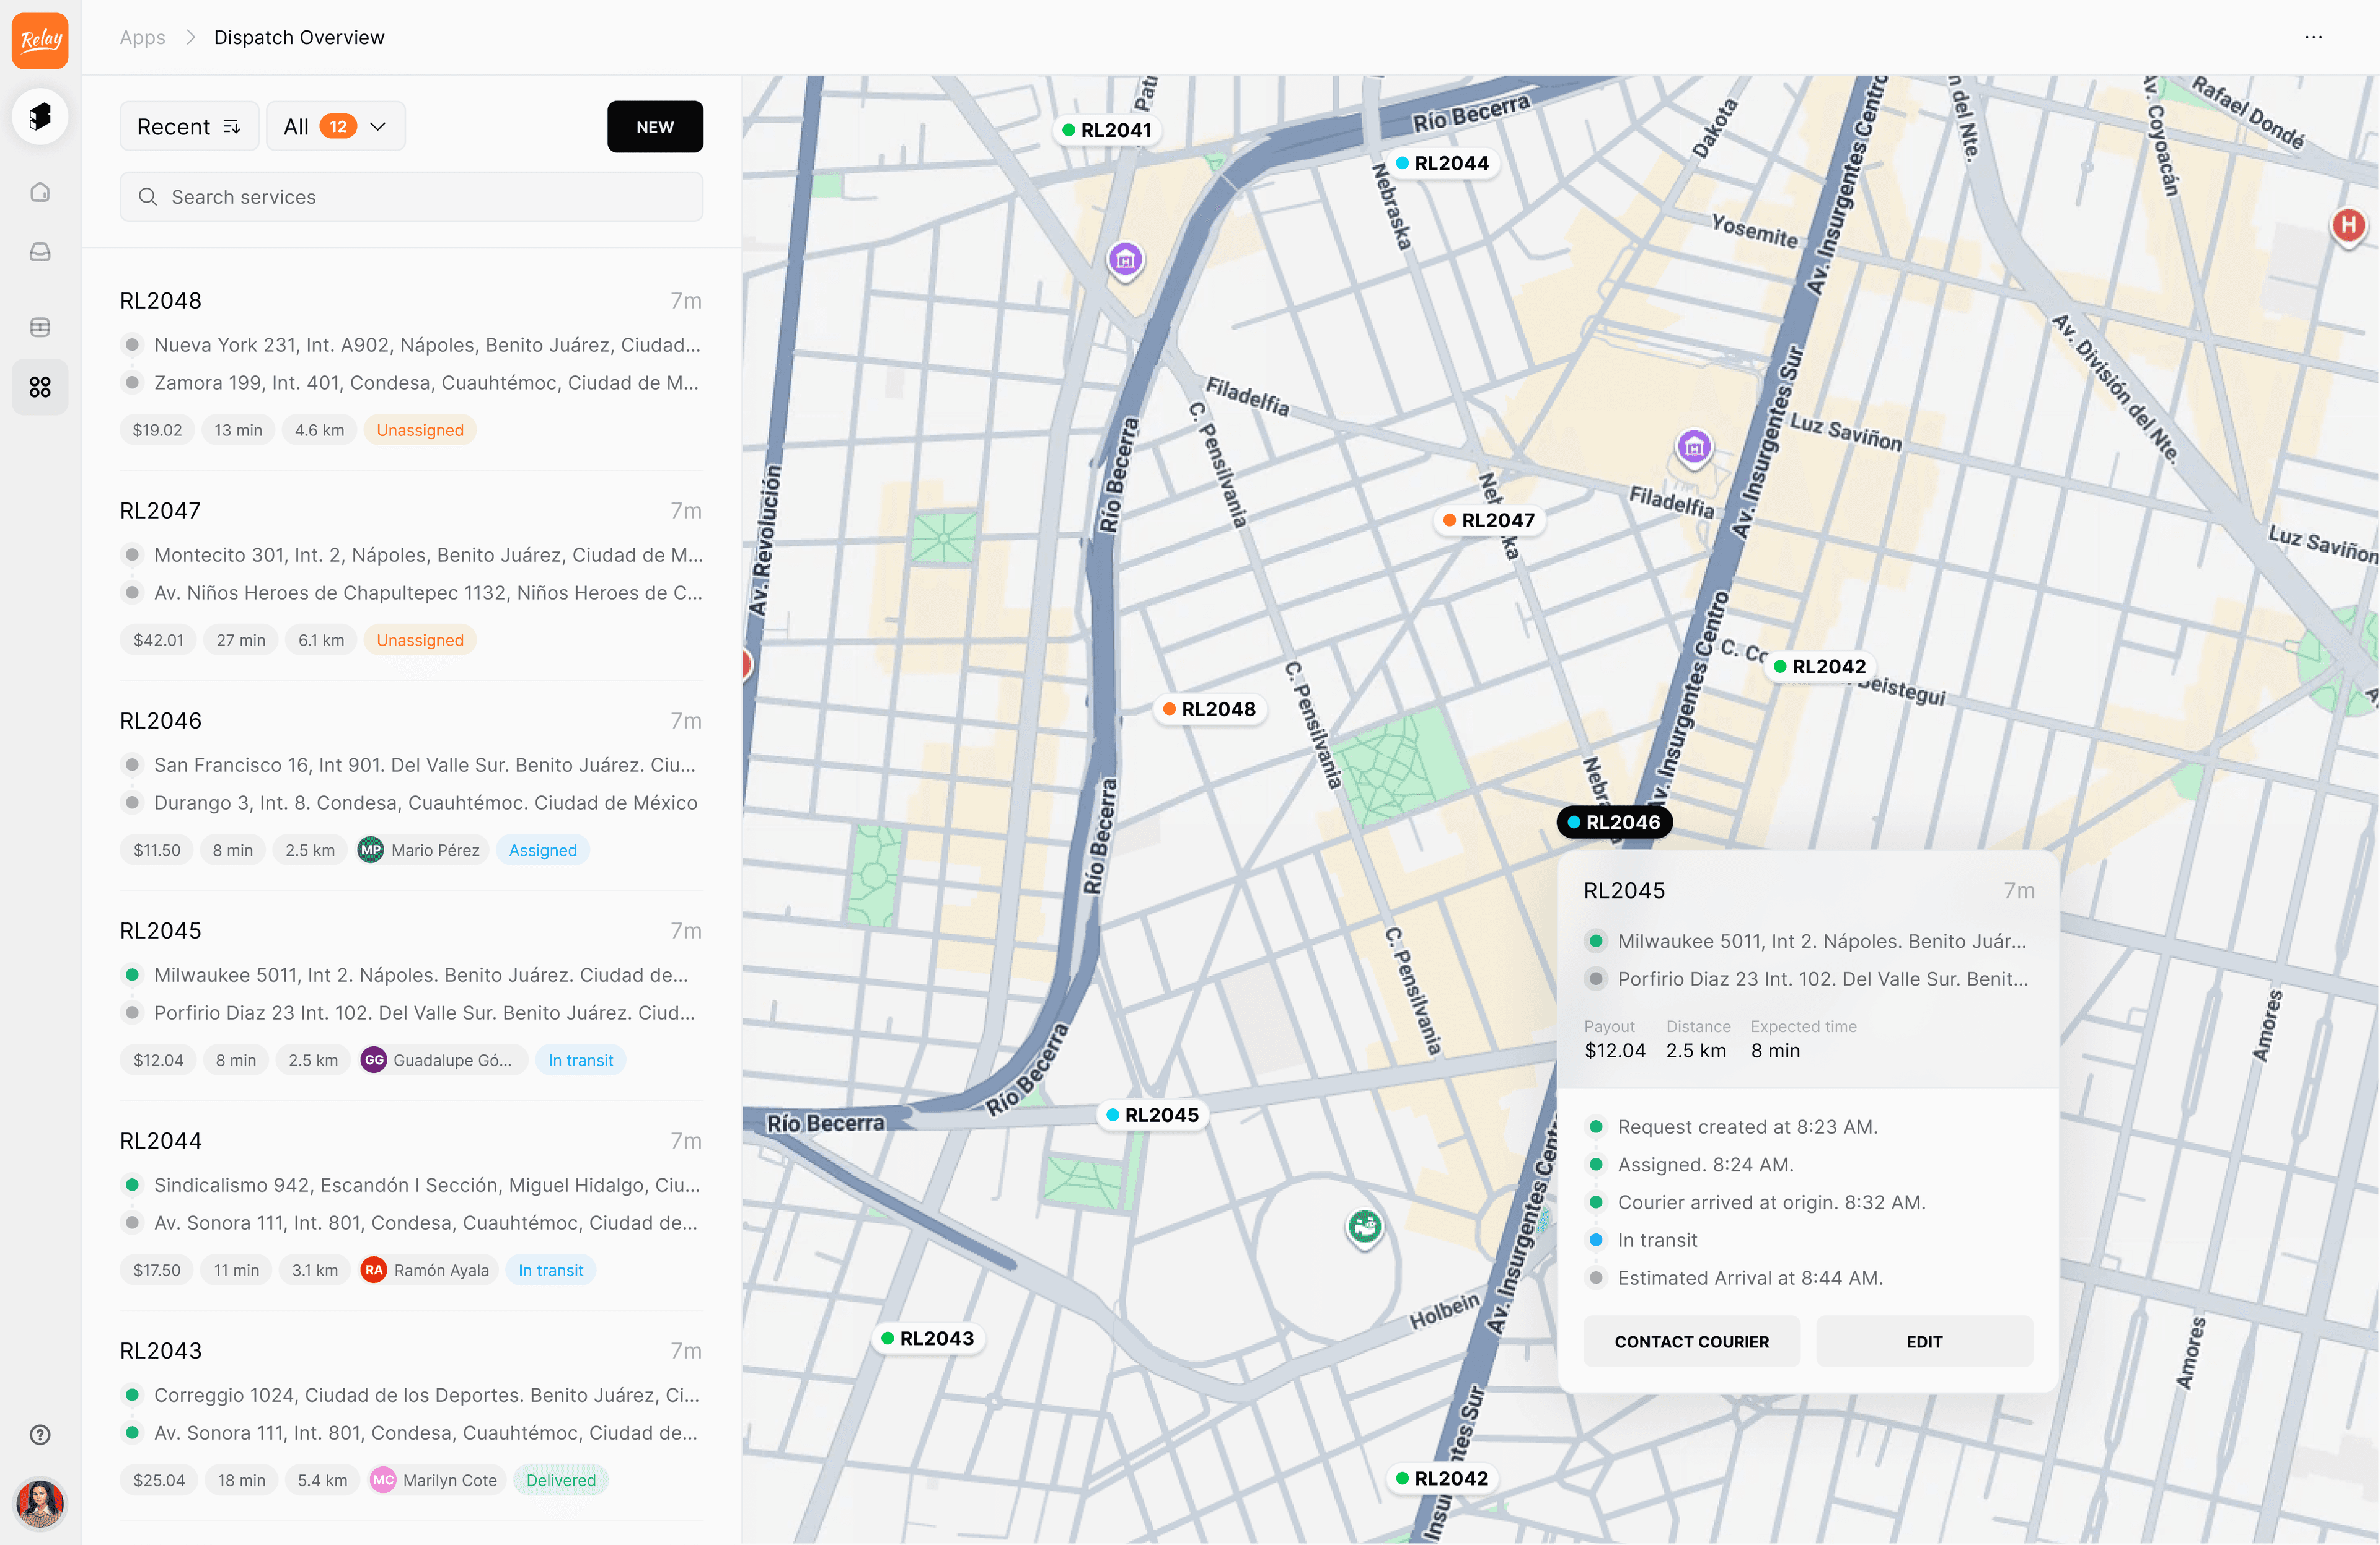
Task: Click Estimated Arrival at 8:44 AM entry
Action: 1750,1278
